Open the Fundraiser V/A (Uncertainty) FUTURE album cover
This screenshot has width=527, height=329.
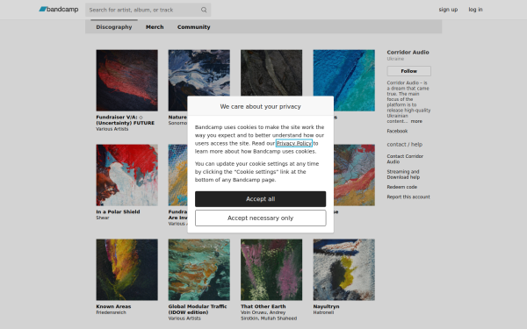tap(126, 81)
